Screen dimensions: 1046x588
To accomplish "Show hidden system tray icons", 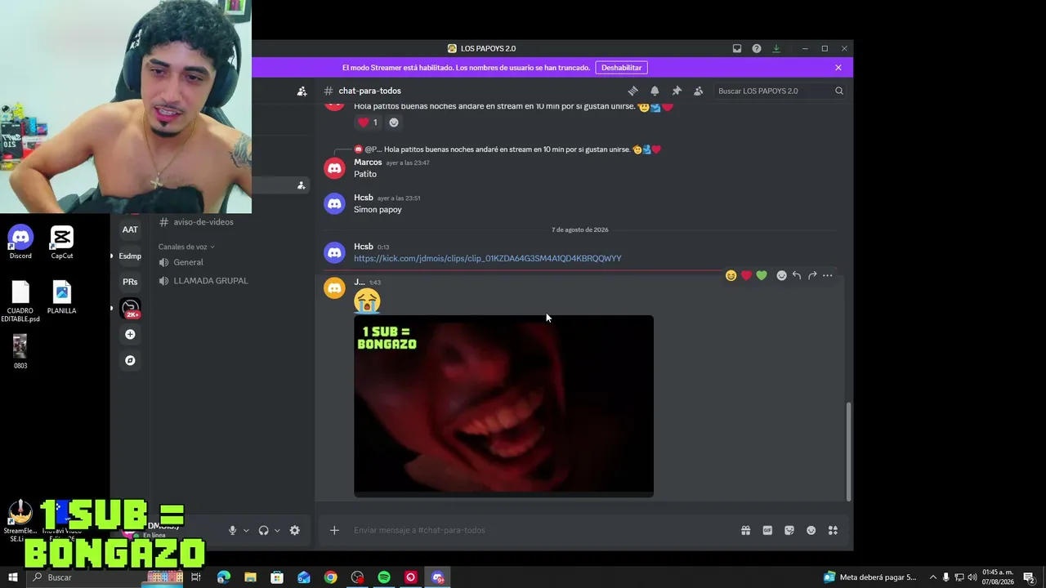I will click(x=933, y=577).
